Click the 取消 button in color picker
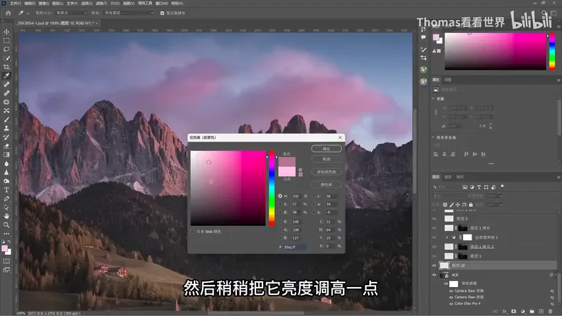 pos(327,159)
